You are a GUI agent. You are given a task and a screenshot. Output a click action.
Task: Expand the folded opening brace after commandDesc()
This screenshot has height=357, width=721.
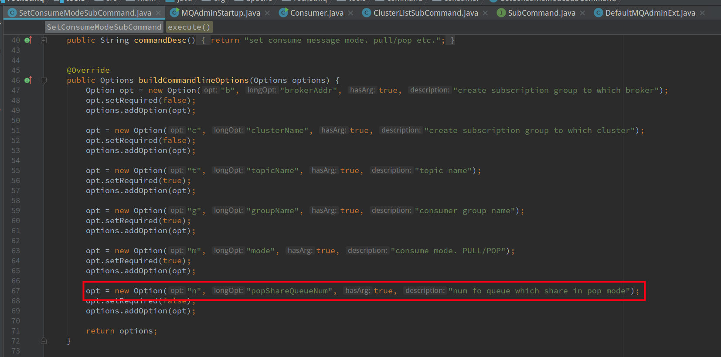(x=203, y=40)
